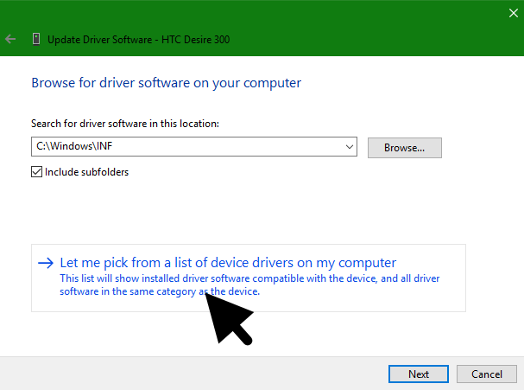Click label Search for driver software in this location
The image size is (524, 390).
(125, 124)
